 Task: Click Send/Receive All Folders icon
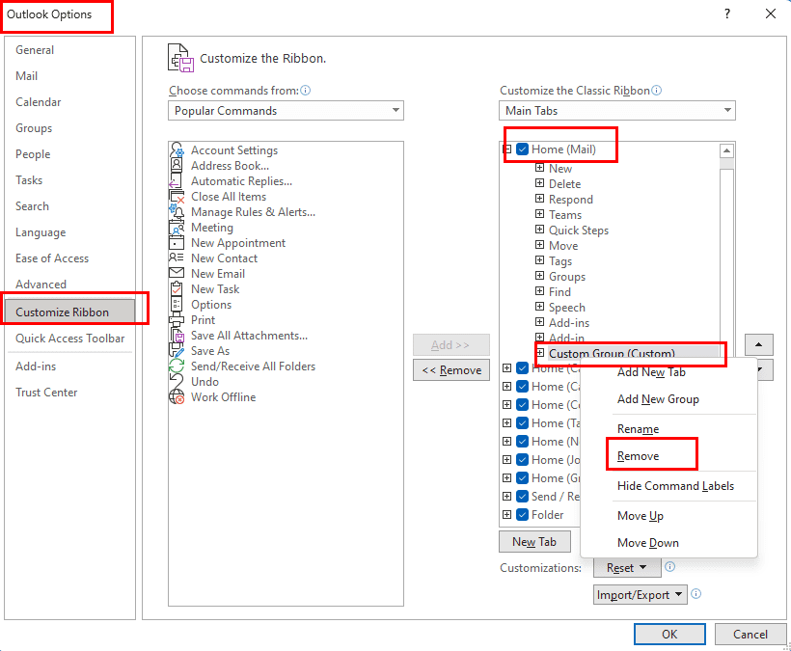pyautogui.click(x=177, y=366)
